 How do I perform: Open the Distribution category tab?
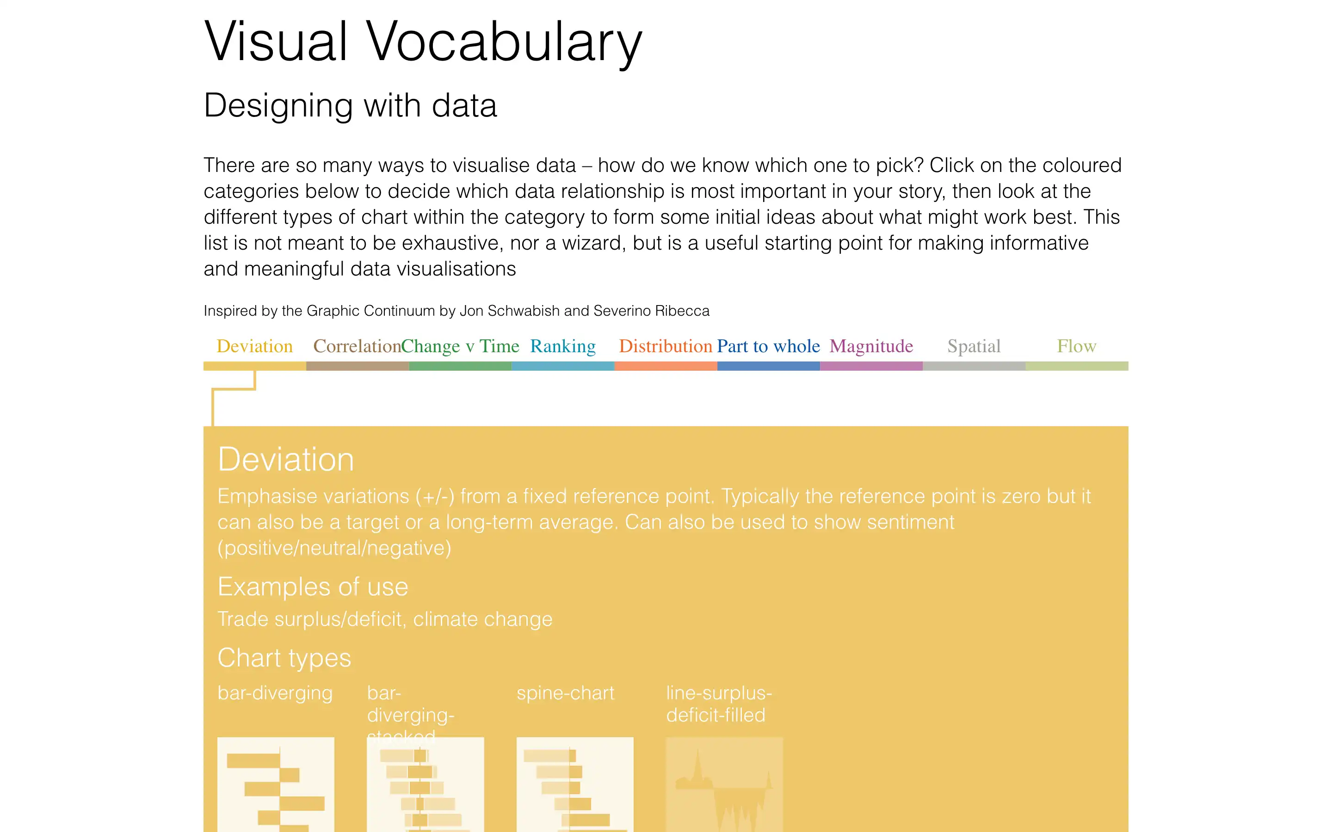coord(666,346)
